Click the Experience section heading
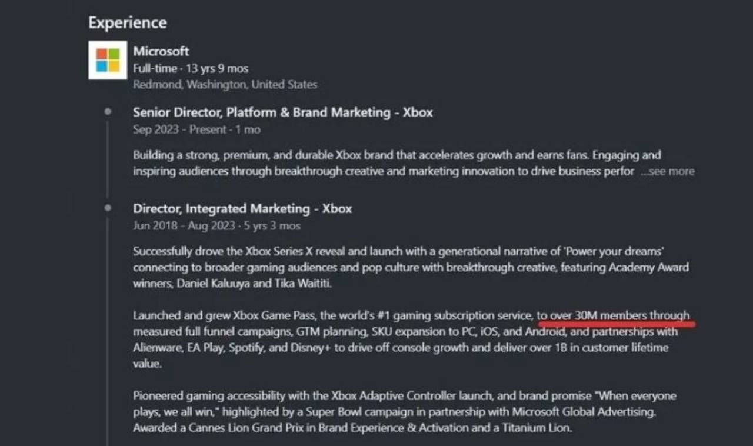The image size is (753, 446). (x=127, y=22)
